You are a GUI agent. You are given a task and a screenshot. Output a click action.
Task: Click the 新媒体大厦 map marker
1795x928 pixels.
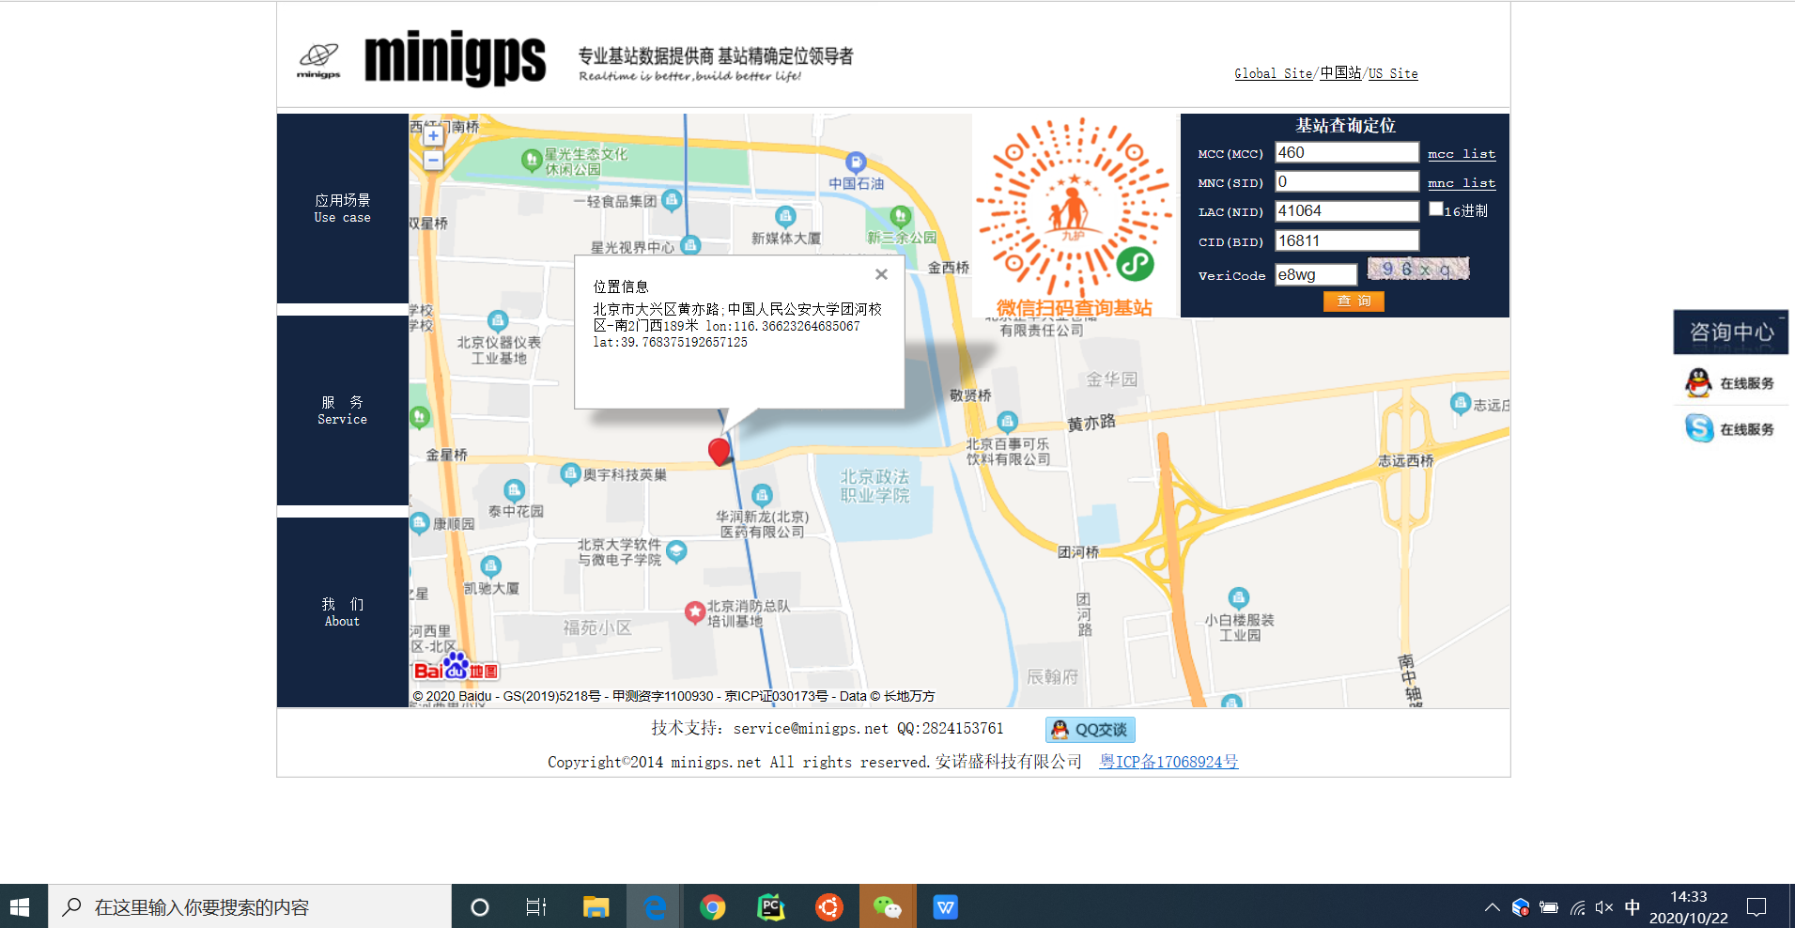[x=786, y=217]
